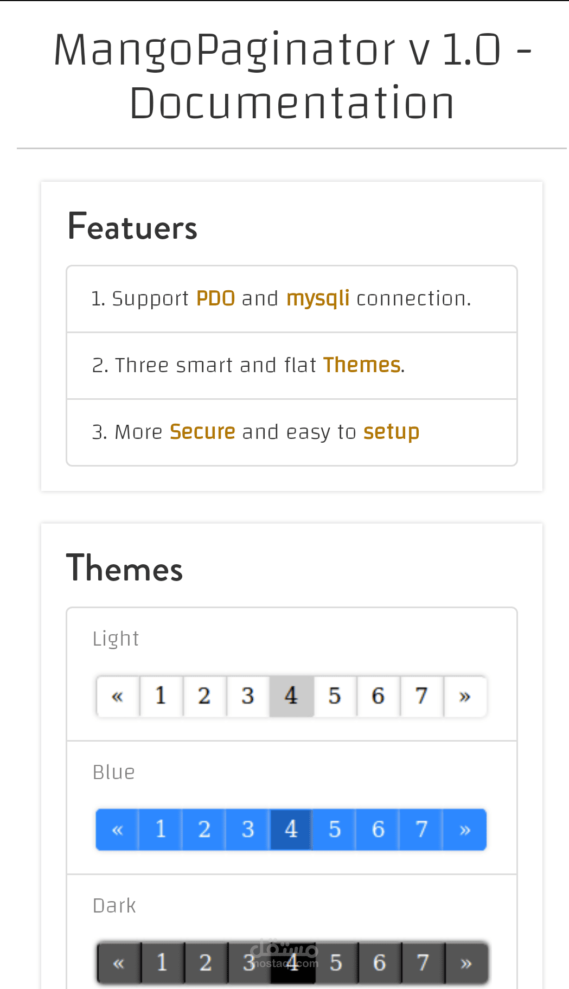Image resolution: width=569 pixels, height=989 pixels.
Task: Open page 2 in Blue paginator
Action: point(204,830)
